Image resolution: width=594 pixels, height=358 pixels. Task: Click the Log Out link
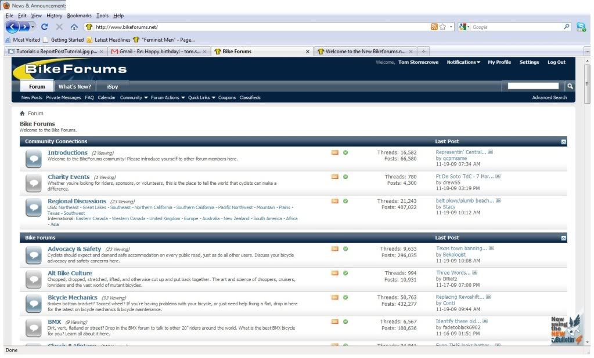[x=556, y=62]
